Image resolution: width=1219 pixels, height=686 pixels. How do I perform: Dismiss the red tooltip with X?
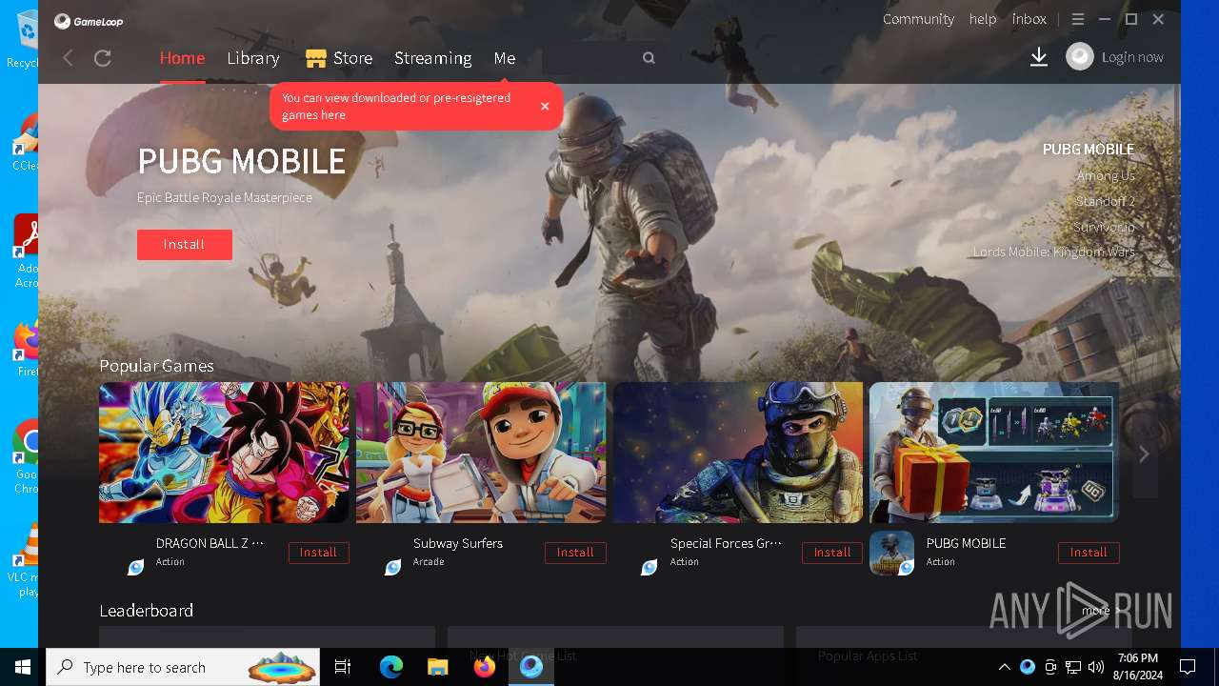click(x=545, y=106)
